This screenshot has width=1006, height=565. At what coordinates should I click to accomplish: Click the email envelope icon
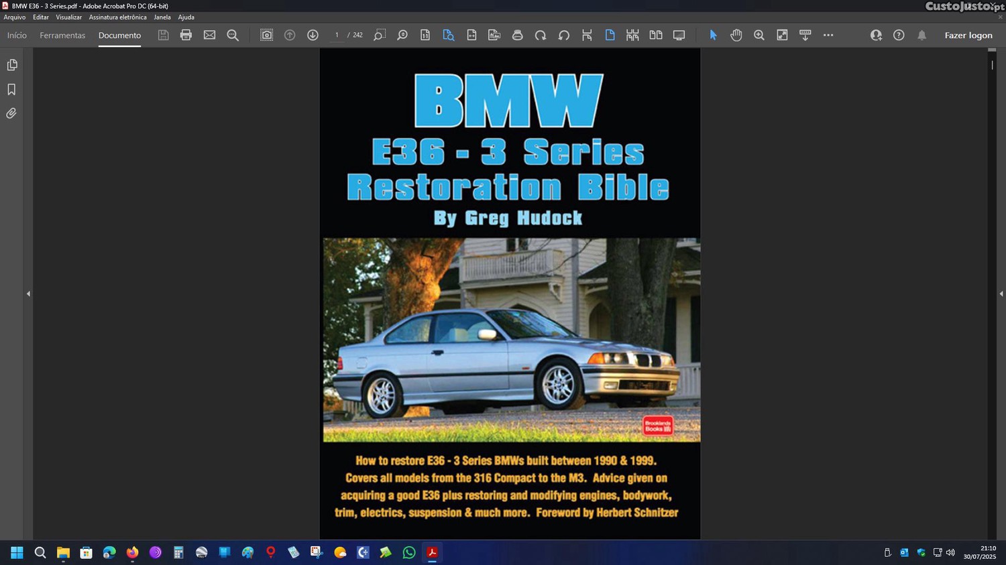point(209,35)
